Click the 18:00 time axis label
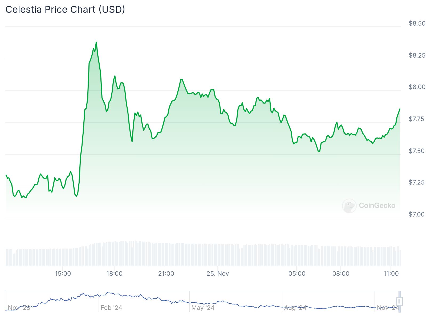This screenshot has width=431, height=320. pyautogui.click(x=114, y=274)
